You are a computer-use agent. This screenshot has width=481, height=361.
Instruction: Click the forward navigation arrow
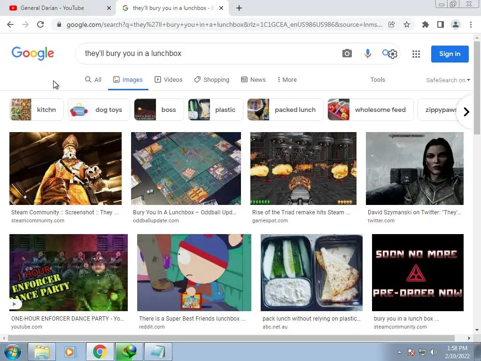pos(25,24)
